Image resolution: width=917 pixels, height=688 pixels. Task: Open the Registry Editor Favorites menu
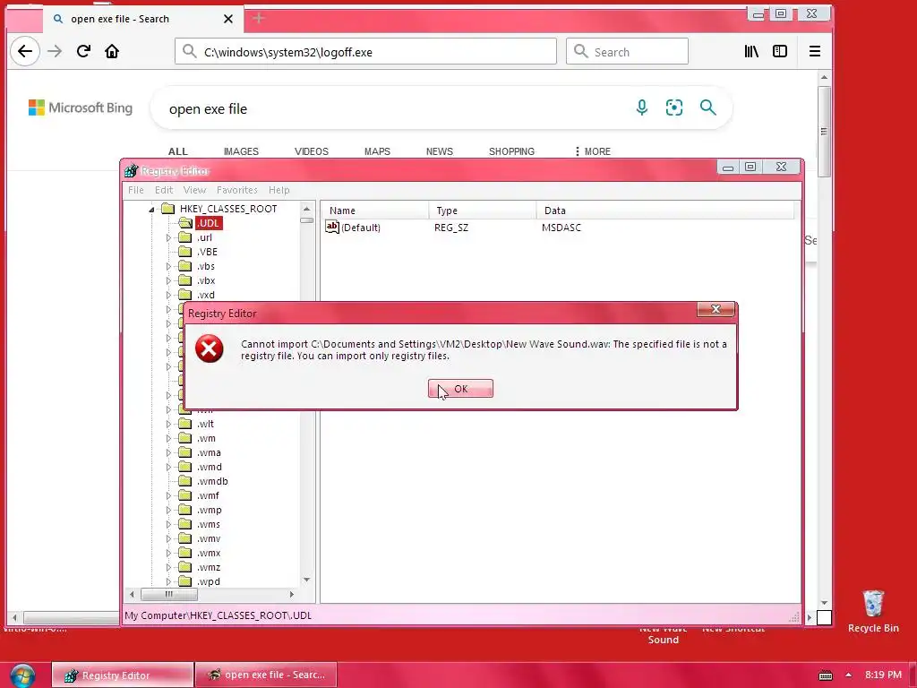coord(236,190)
